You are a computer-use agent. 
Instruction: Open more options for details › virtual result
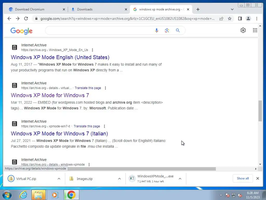105,88
